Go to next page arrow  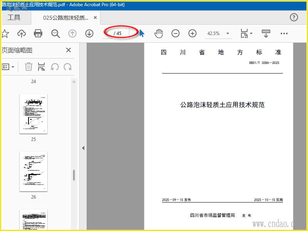pyautogui.click(x=89, y=33)
